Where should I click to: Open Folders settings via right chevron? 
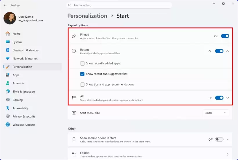point(228,154)
